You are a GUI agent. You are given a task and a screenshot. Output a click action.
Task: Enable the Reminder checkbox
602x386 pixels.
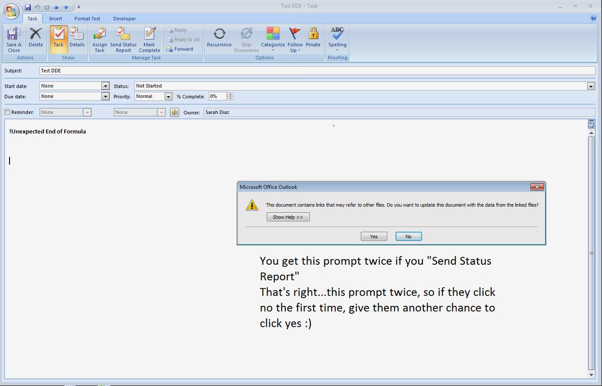coord(7,112)
